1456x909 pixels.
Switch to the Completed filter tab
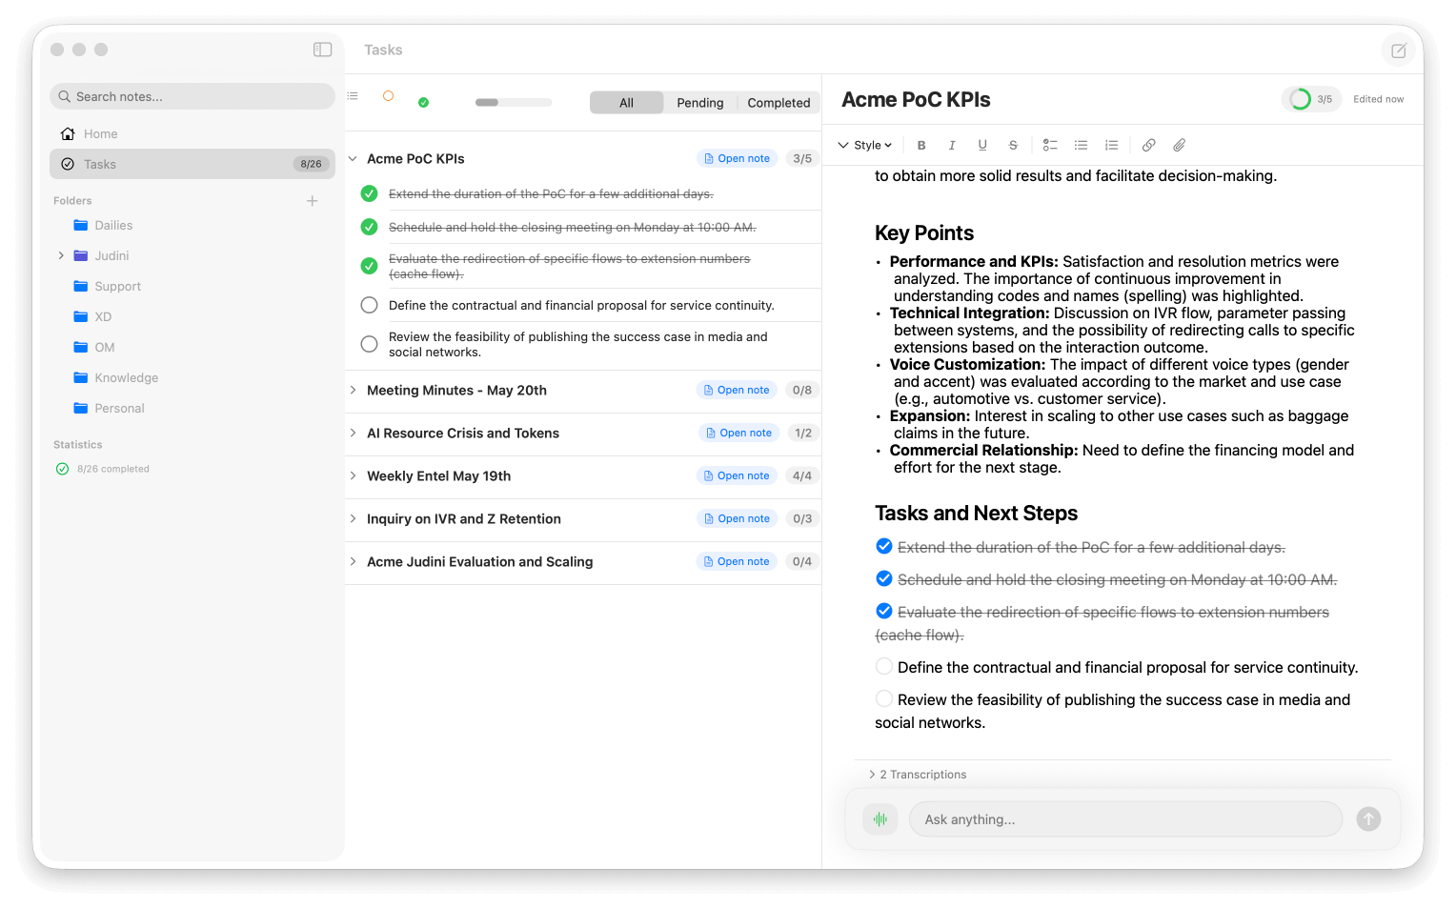[x=779, y=103]
